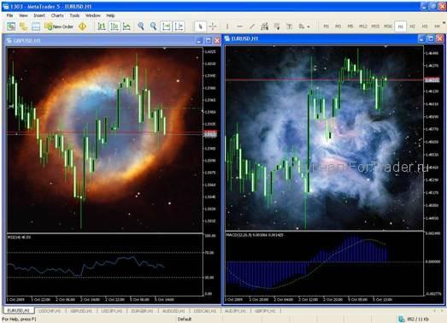Switch to the EURGBP,H1 tab
Image resolution: width=447 pixels, height=323 pixels.
pyautogui.click(x=142, y=311)
